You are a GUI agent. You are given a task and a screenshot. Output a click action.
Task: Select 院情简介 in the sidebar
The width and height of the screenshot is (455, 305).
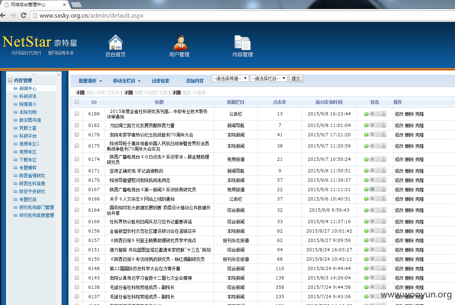tap(28, 104)
